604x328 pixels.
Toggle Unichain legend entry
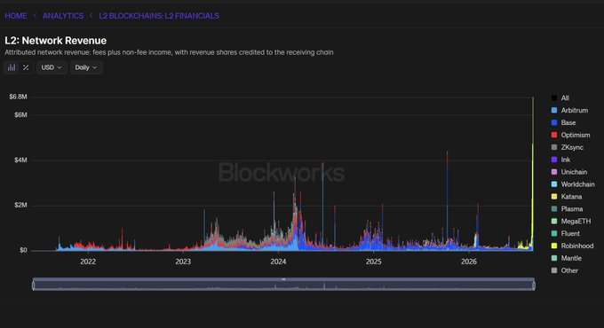click(x=569, y=172)
